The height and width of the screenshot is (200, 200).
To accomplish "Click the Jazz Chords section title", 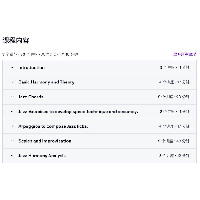I will 31,97.
